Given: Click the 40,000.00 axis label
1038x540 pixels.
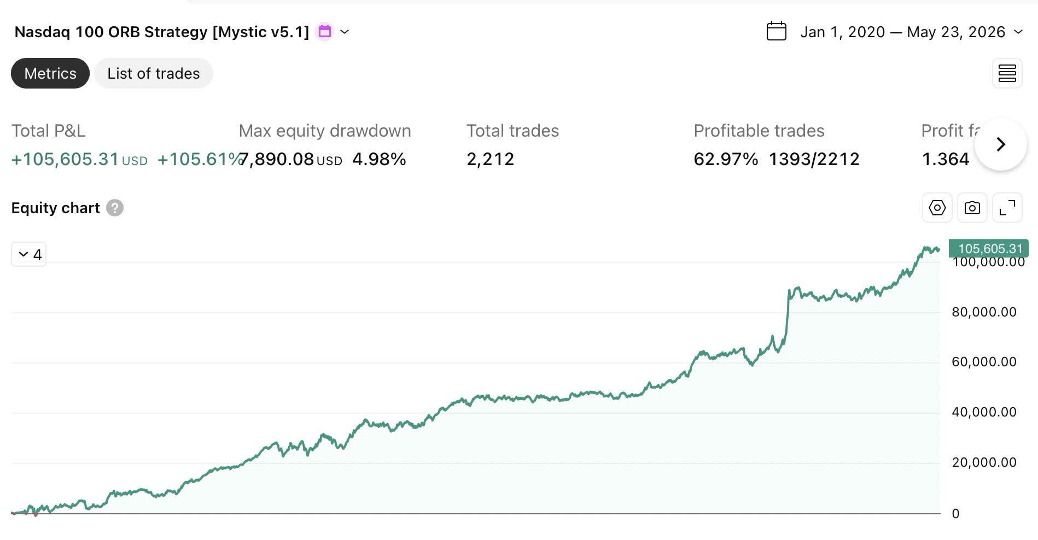Looking at the screenshot, I should pyautogui.click(x=984, y=412).
